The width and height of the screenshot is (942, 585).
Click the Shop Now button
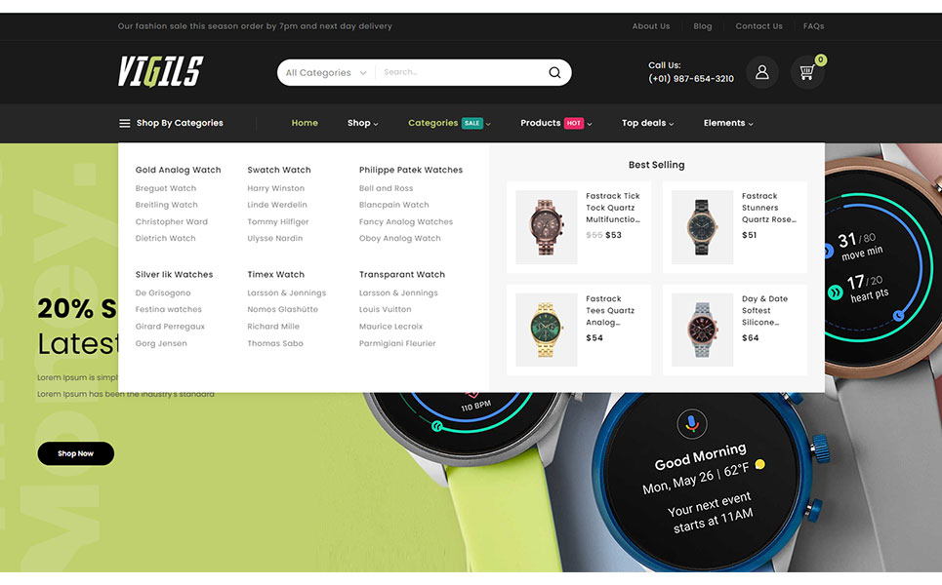pos(76,453)
